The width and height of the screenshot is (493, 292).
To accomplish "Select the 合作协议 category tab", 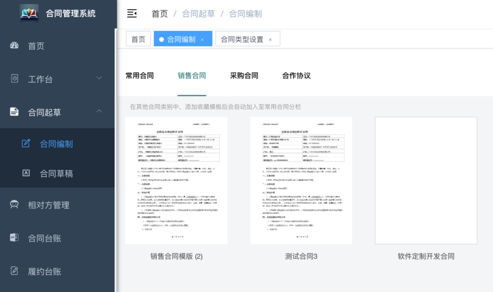I will coord(296,76).
